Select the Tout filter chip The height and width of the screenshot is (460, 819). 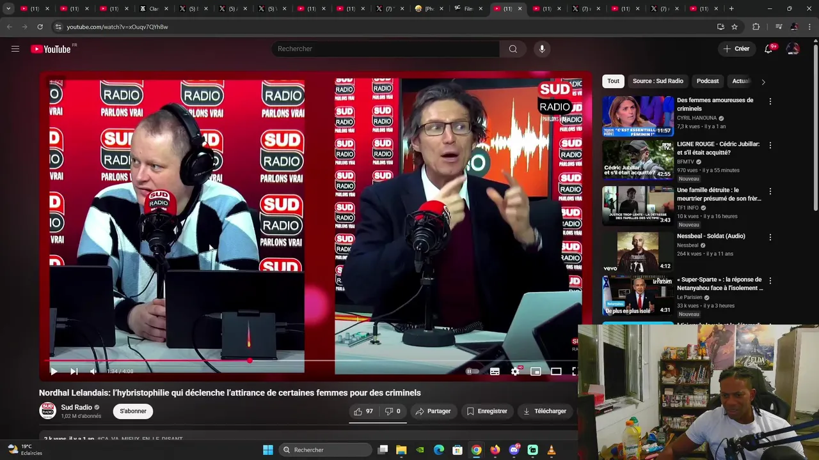point(613,81)
